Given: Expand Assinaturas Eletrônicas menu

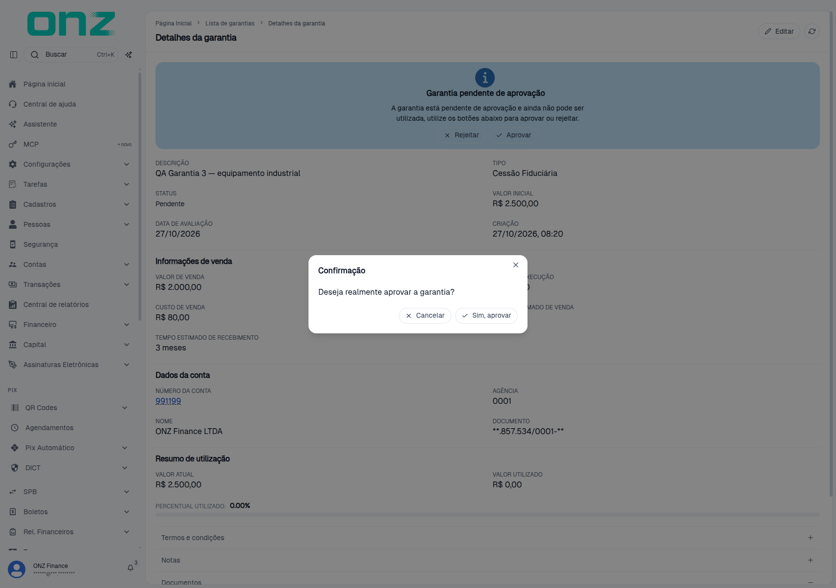Looking at the screenshot, I should click(x=70, y=365).
